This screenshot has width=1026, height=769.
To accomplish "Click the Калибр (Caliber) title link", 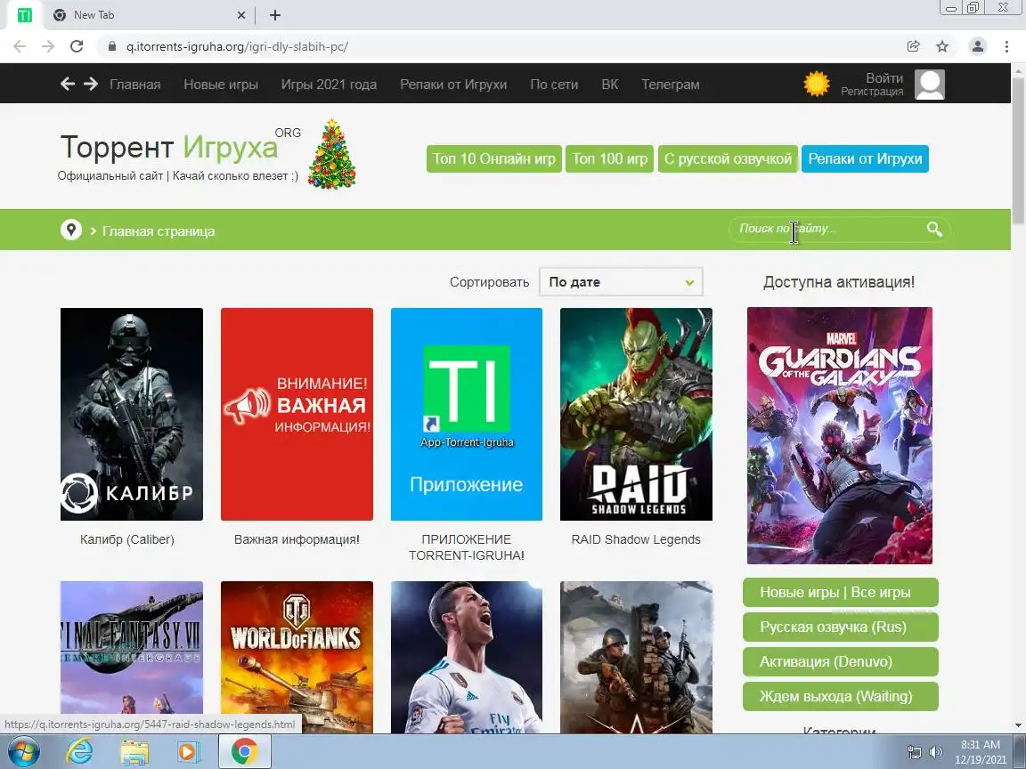I will (x=127, y=539).
